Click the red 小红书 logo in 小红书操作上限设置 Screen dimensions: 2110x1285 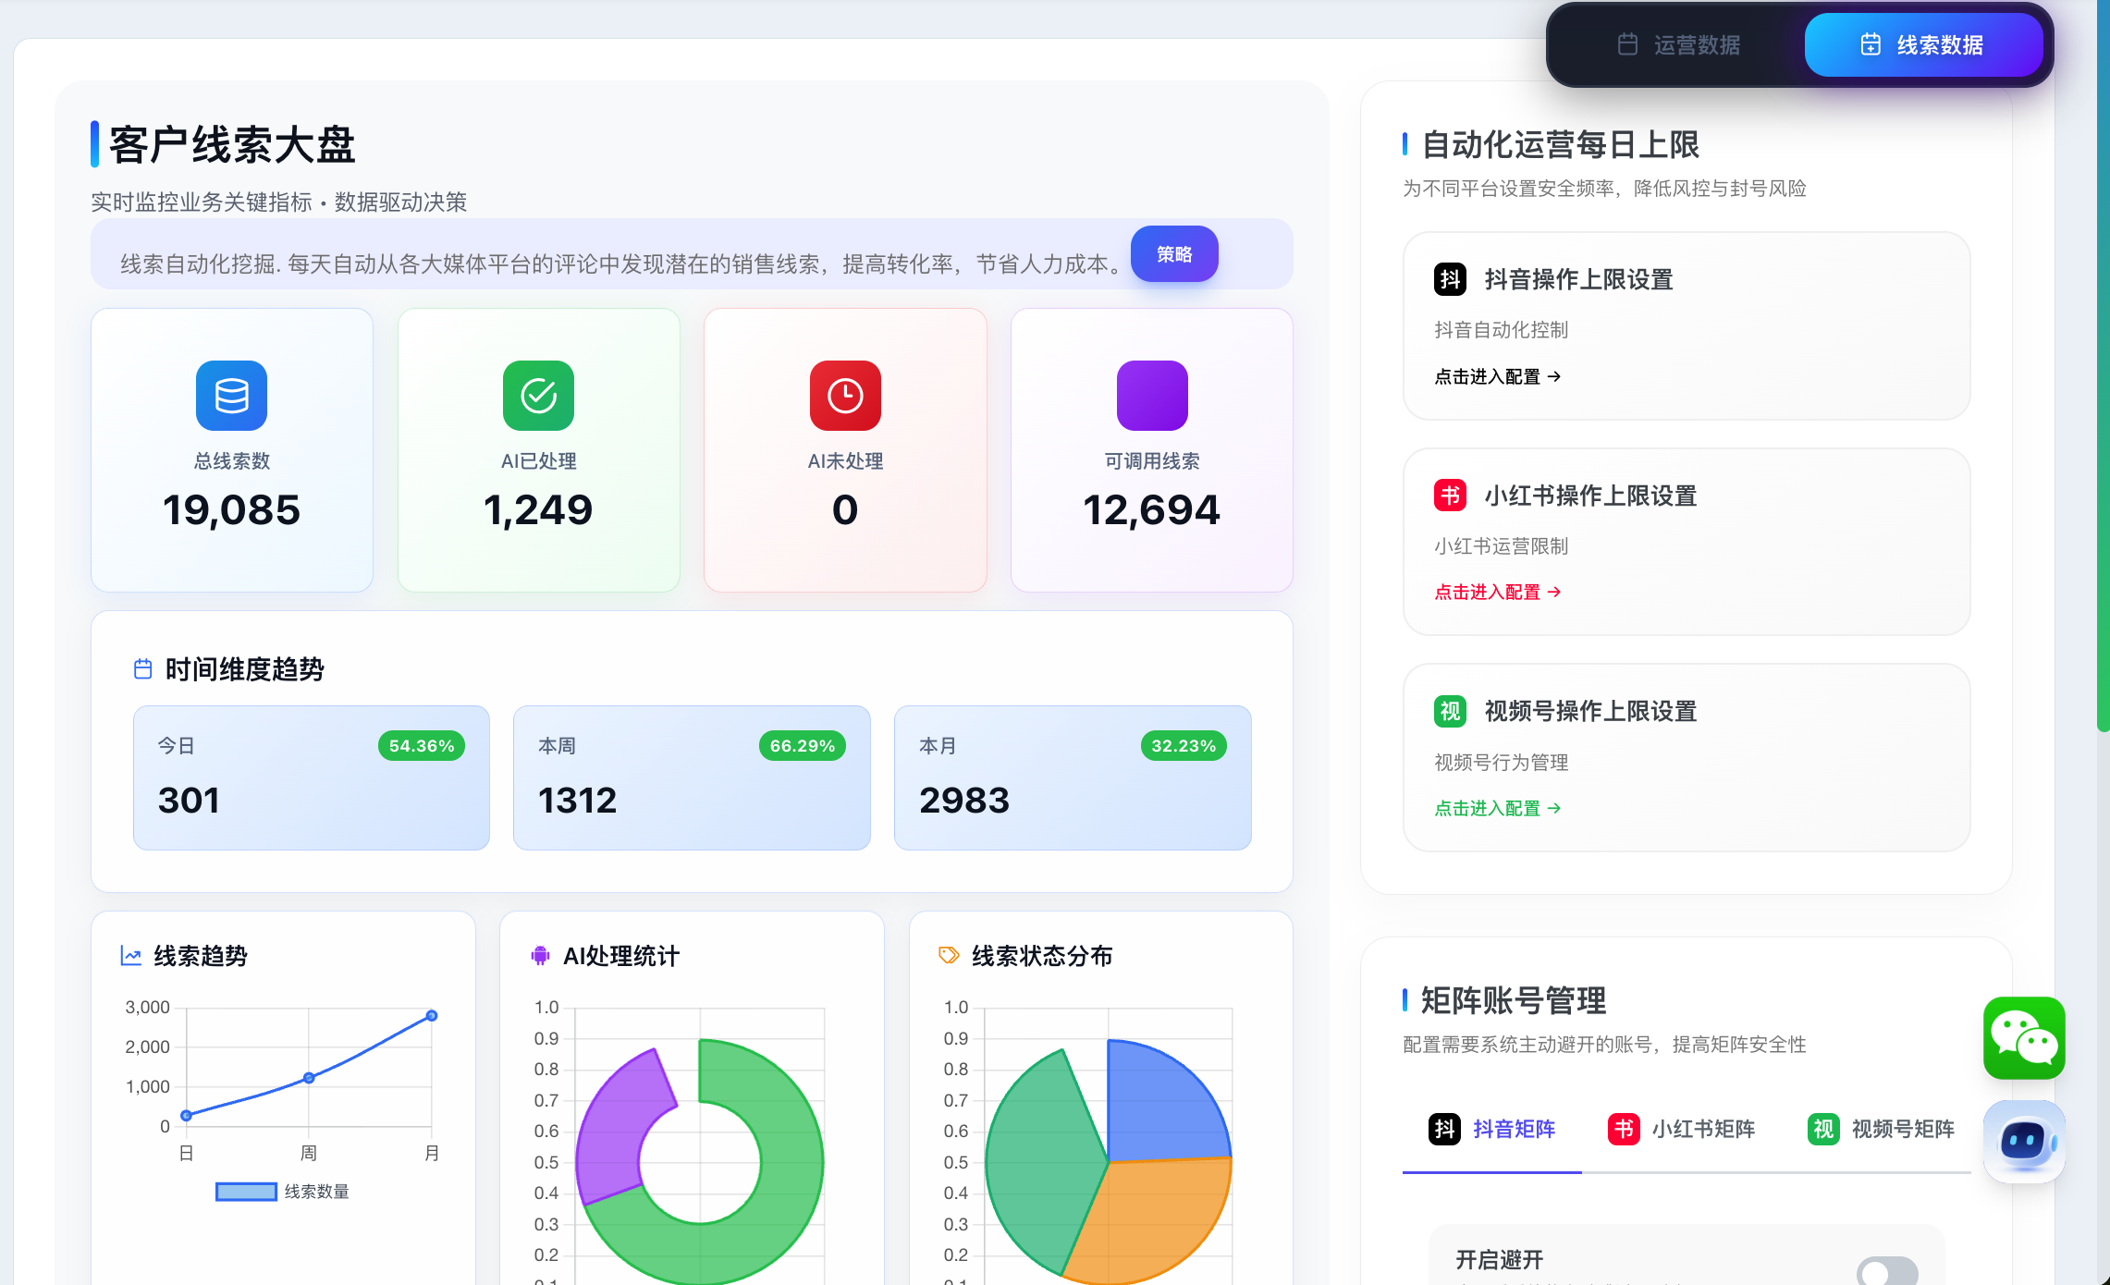[x=1450, y=496]
